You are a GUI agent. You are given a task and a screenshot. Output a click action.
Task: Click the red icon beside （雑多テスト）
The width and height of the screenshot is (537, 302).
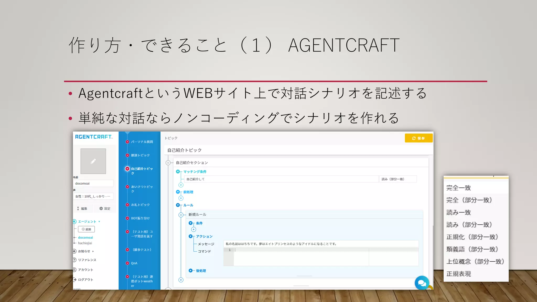tap(127, 250)
